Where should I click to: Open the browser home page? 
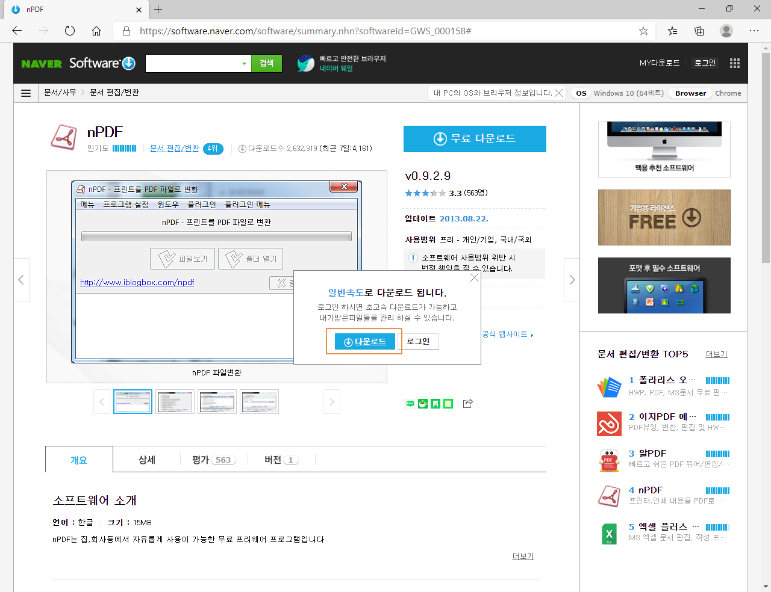[96, 31]
